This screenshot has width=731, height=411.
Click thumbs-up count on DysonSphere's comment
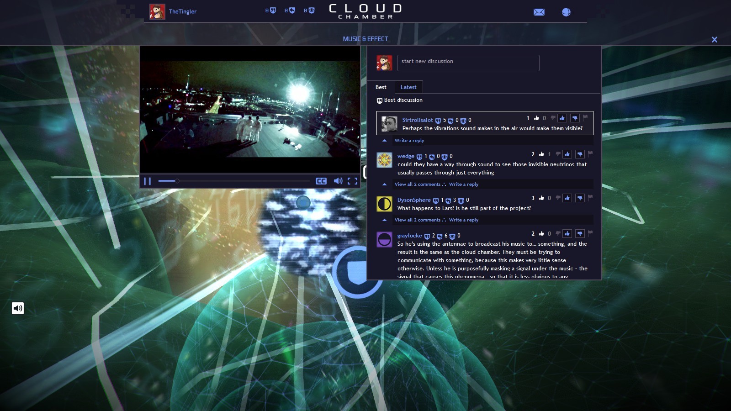537,198
